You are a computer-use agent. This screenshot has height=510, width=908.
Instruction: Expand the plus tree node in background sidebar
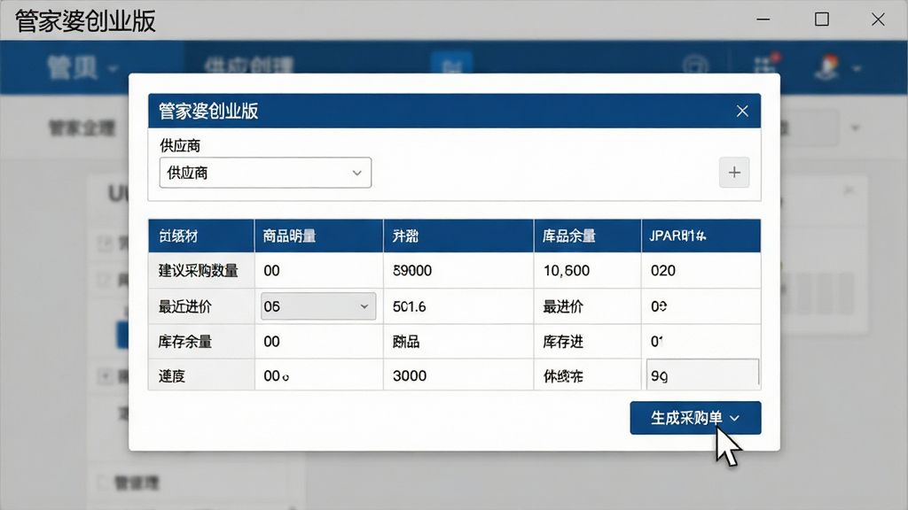pos(105,377)
